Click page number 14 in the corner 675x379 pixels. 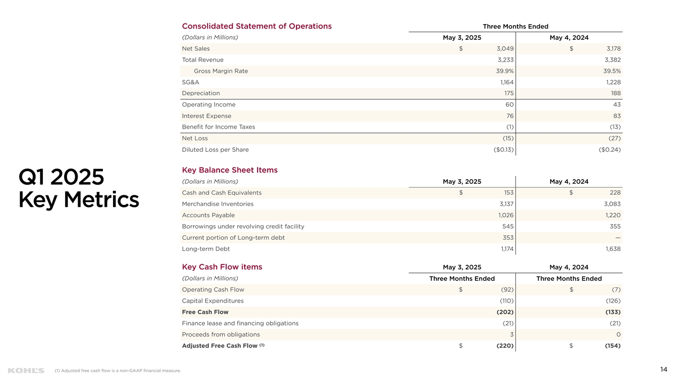[x=663, y=369]
